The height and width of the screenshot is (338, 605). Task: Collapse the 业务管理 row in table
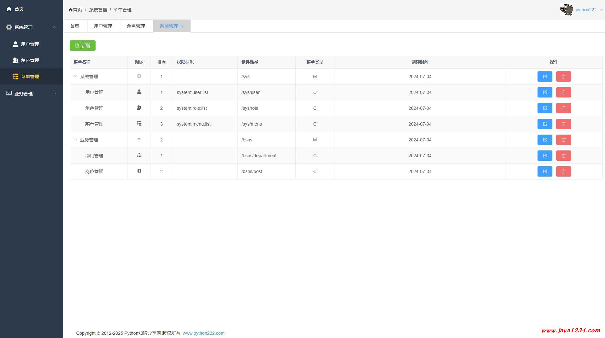click(76, 140)
